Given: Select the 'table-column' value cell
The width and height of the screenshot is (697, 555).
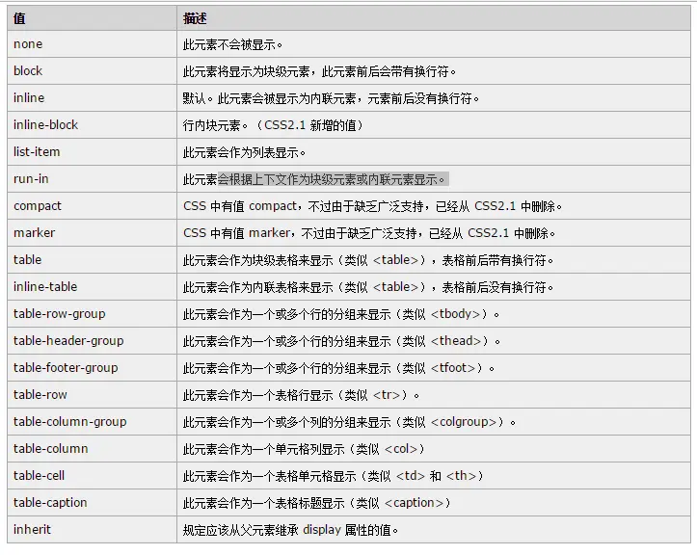Looking at the screenshot, I should (92, 448).
